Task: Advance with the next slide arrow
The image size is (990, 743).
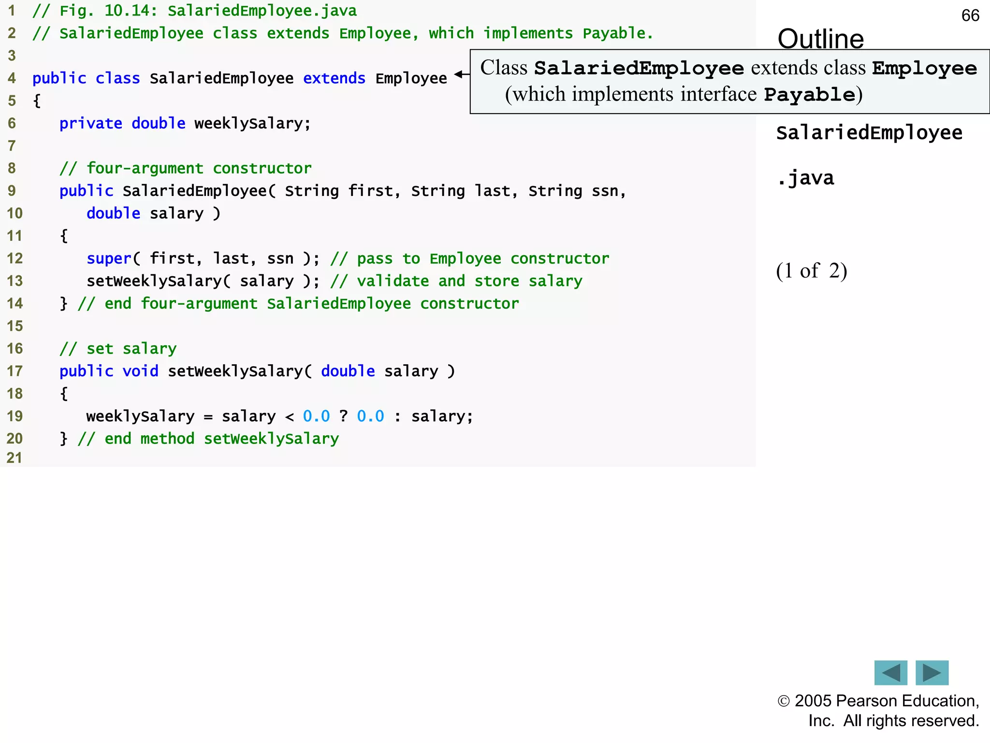Action: [932, 672]
